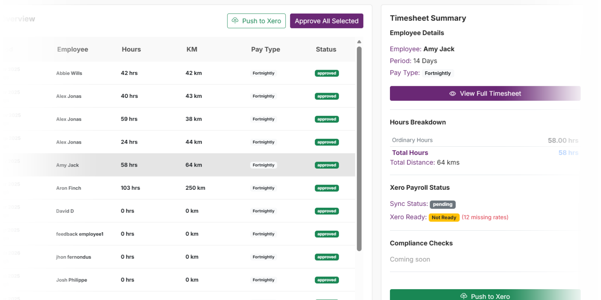Click the 103 hrs cell for Aron Finch
601x300 pixels.
(130, 187)
